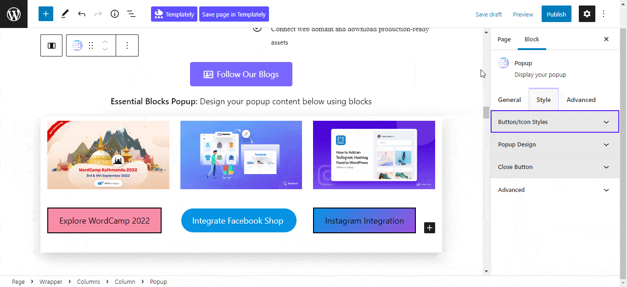Open block options vertical dots
Viewport: 627px width, 287px height.
127,45
